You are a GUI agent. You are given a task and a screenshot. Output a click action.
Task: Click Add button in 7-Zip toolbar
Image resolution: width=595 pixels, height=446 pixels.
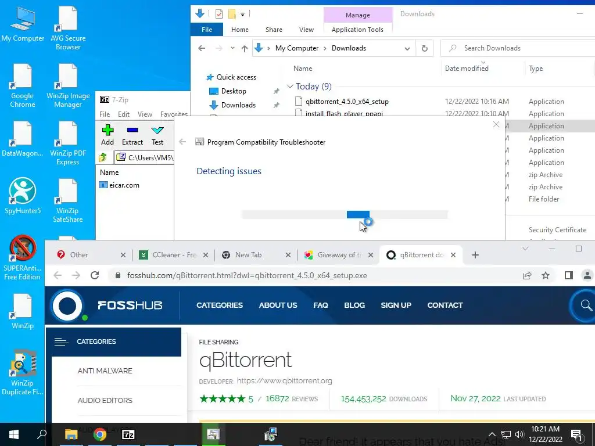pos(107,135)
